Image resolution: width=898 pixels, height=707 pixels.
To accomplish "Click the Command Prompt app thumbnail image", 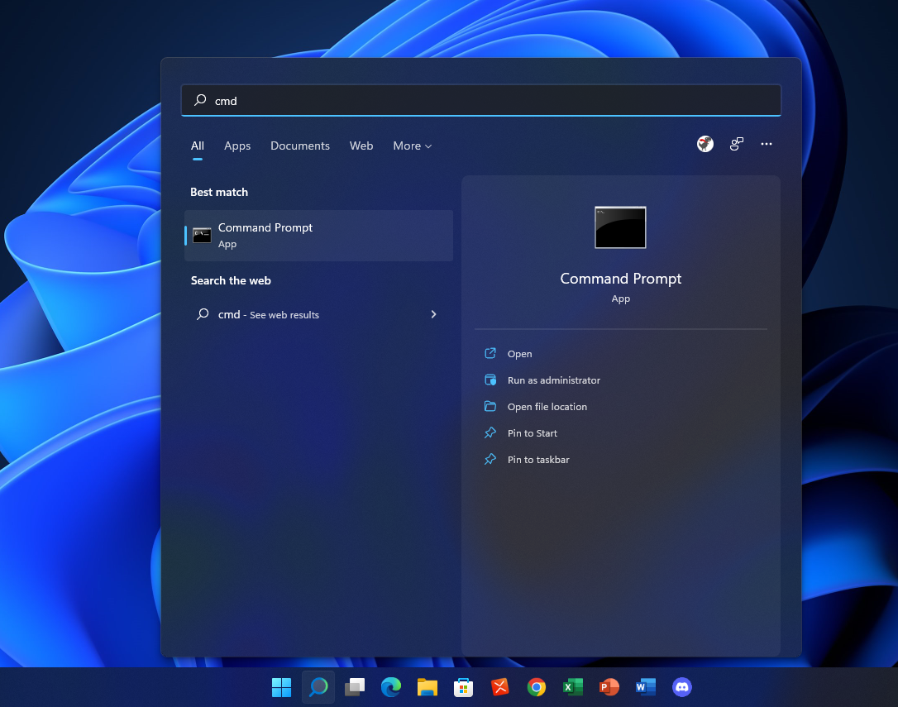I will click(620, 227).
